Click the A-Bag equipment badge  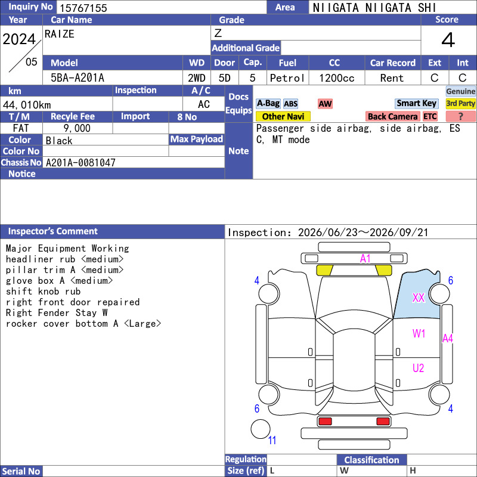click(x=268, y=103)
